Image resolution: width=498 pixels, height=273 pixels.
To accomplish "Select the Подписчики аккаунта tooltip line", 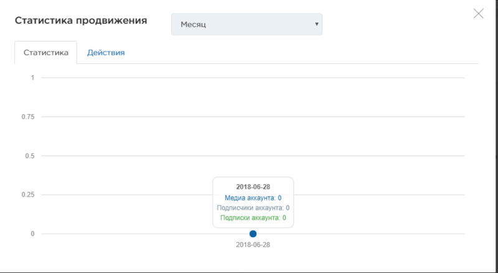I will (x=253, y=208).
